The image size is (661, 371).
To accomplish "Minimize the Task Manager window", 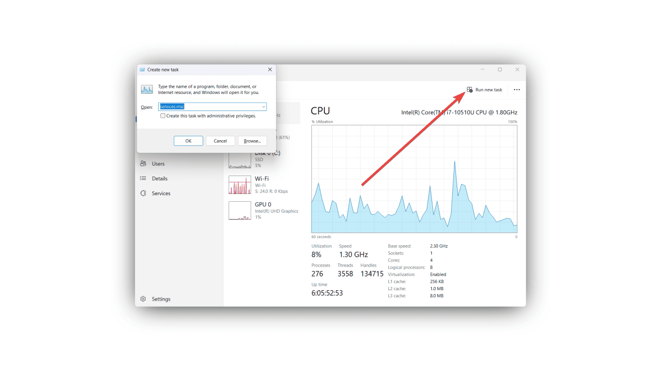I will pyautogui.click(x=483, y=69).
